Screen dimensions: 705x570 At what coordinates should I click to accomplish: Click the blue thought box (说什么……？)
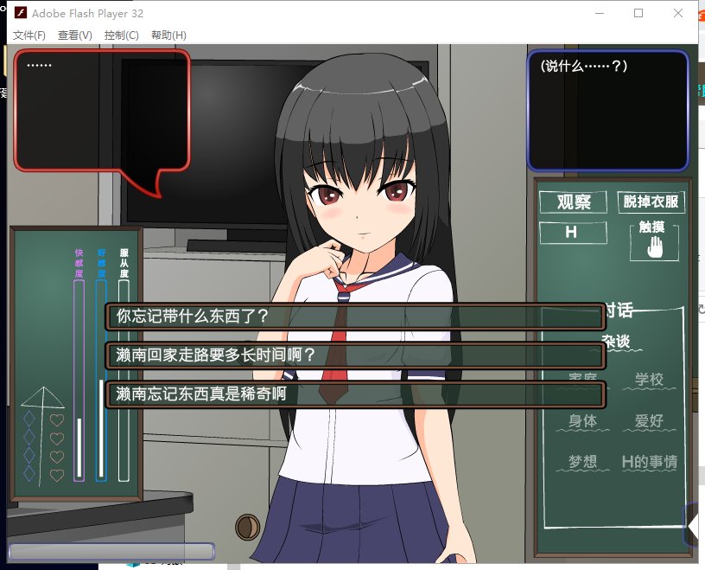[x=607, y=111]
